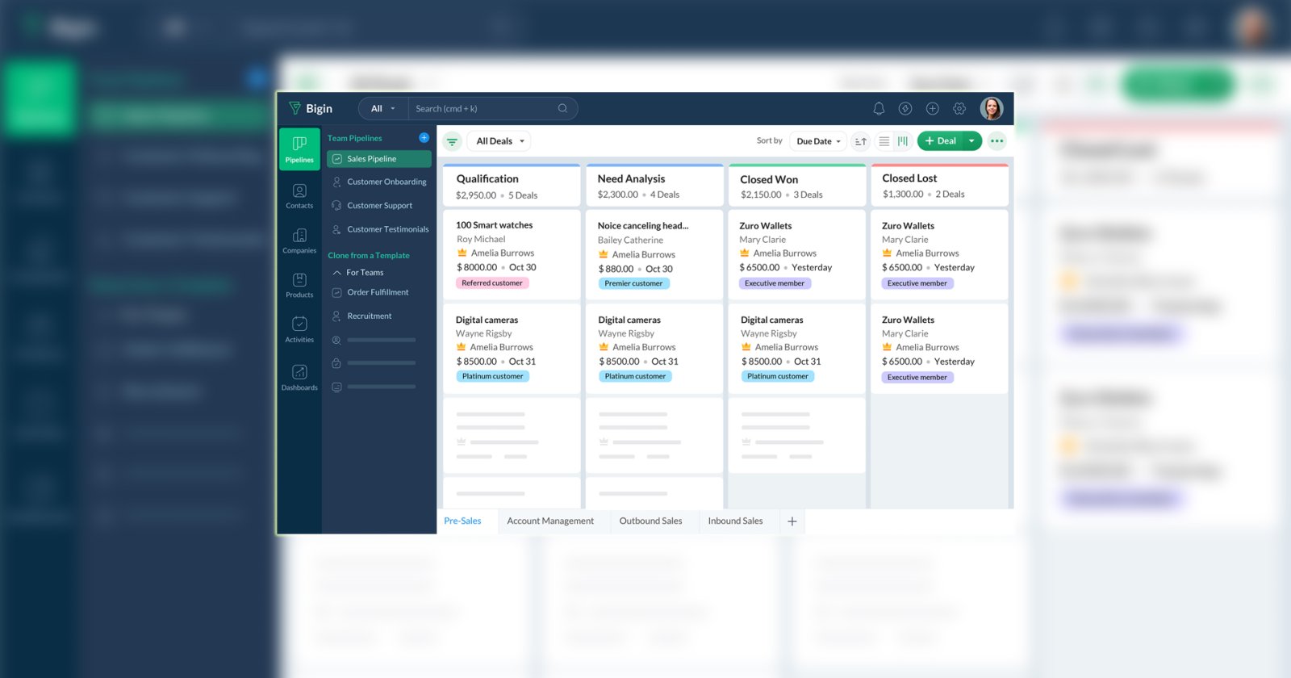The height and width of the screenshot is (678, 1291).
Task: Open the Due Date sort dropdown
Action: click(818, 141)
